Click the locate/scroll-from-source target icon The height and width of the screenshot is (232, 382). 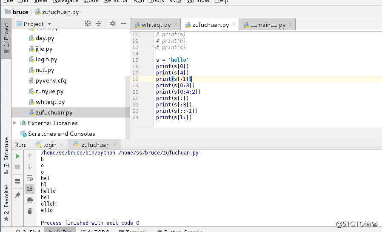point(88,24)
